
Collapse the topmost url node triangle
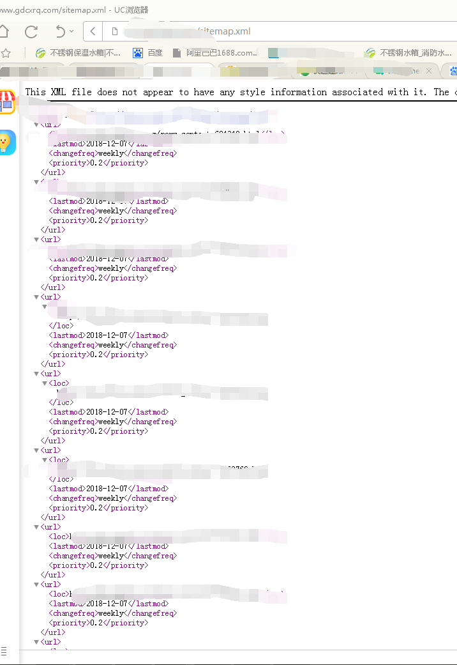pyautogui.click(x=36, y=125)
